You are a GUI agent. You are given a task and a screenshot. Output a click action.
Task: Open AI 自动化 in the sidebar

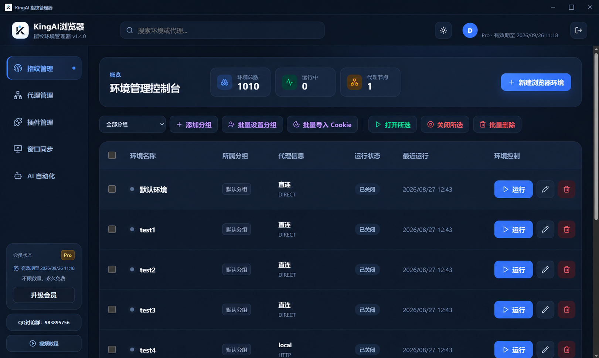pyautogui.click(x=44, y=176)
